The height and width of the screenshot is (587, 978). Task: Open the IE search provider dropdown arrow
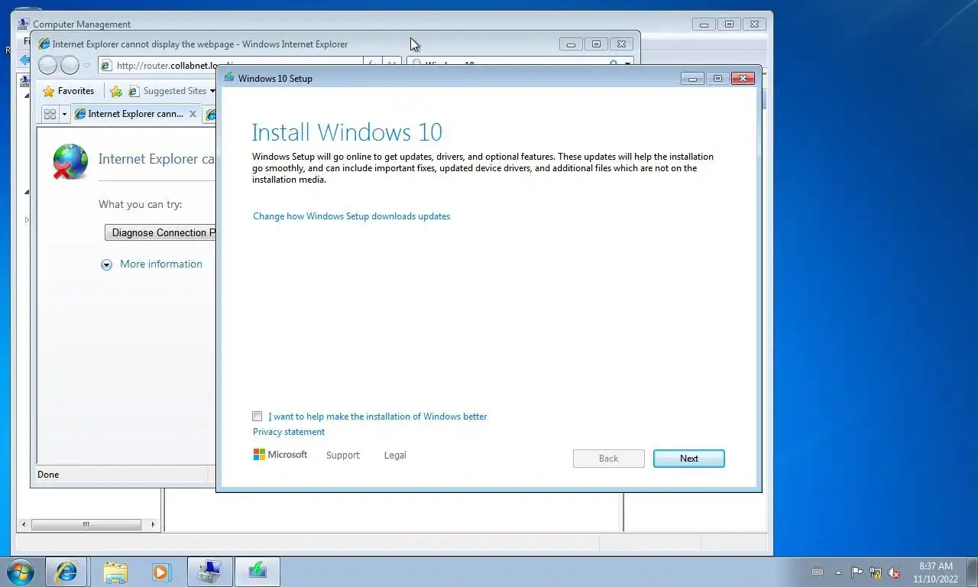pos(628,64)
